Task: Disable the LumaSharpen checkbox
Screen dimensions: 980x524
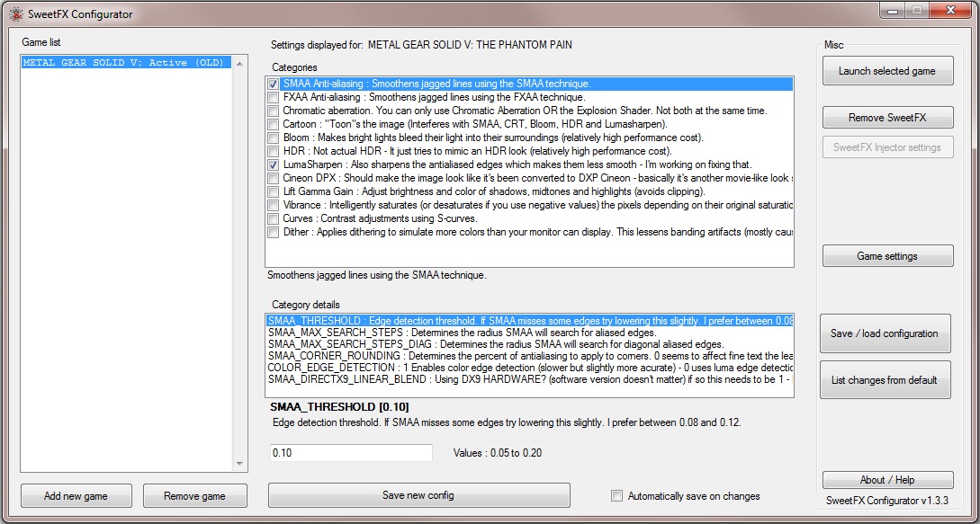Action: pos(274,164)
